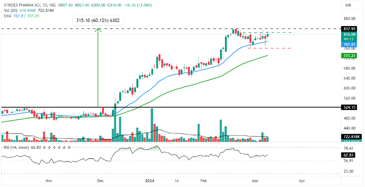The image size is (365, 187).
Task: Click the 880.00 price scale label
Action: 348,18
